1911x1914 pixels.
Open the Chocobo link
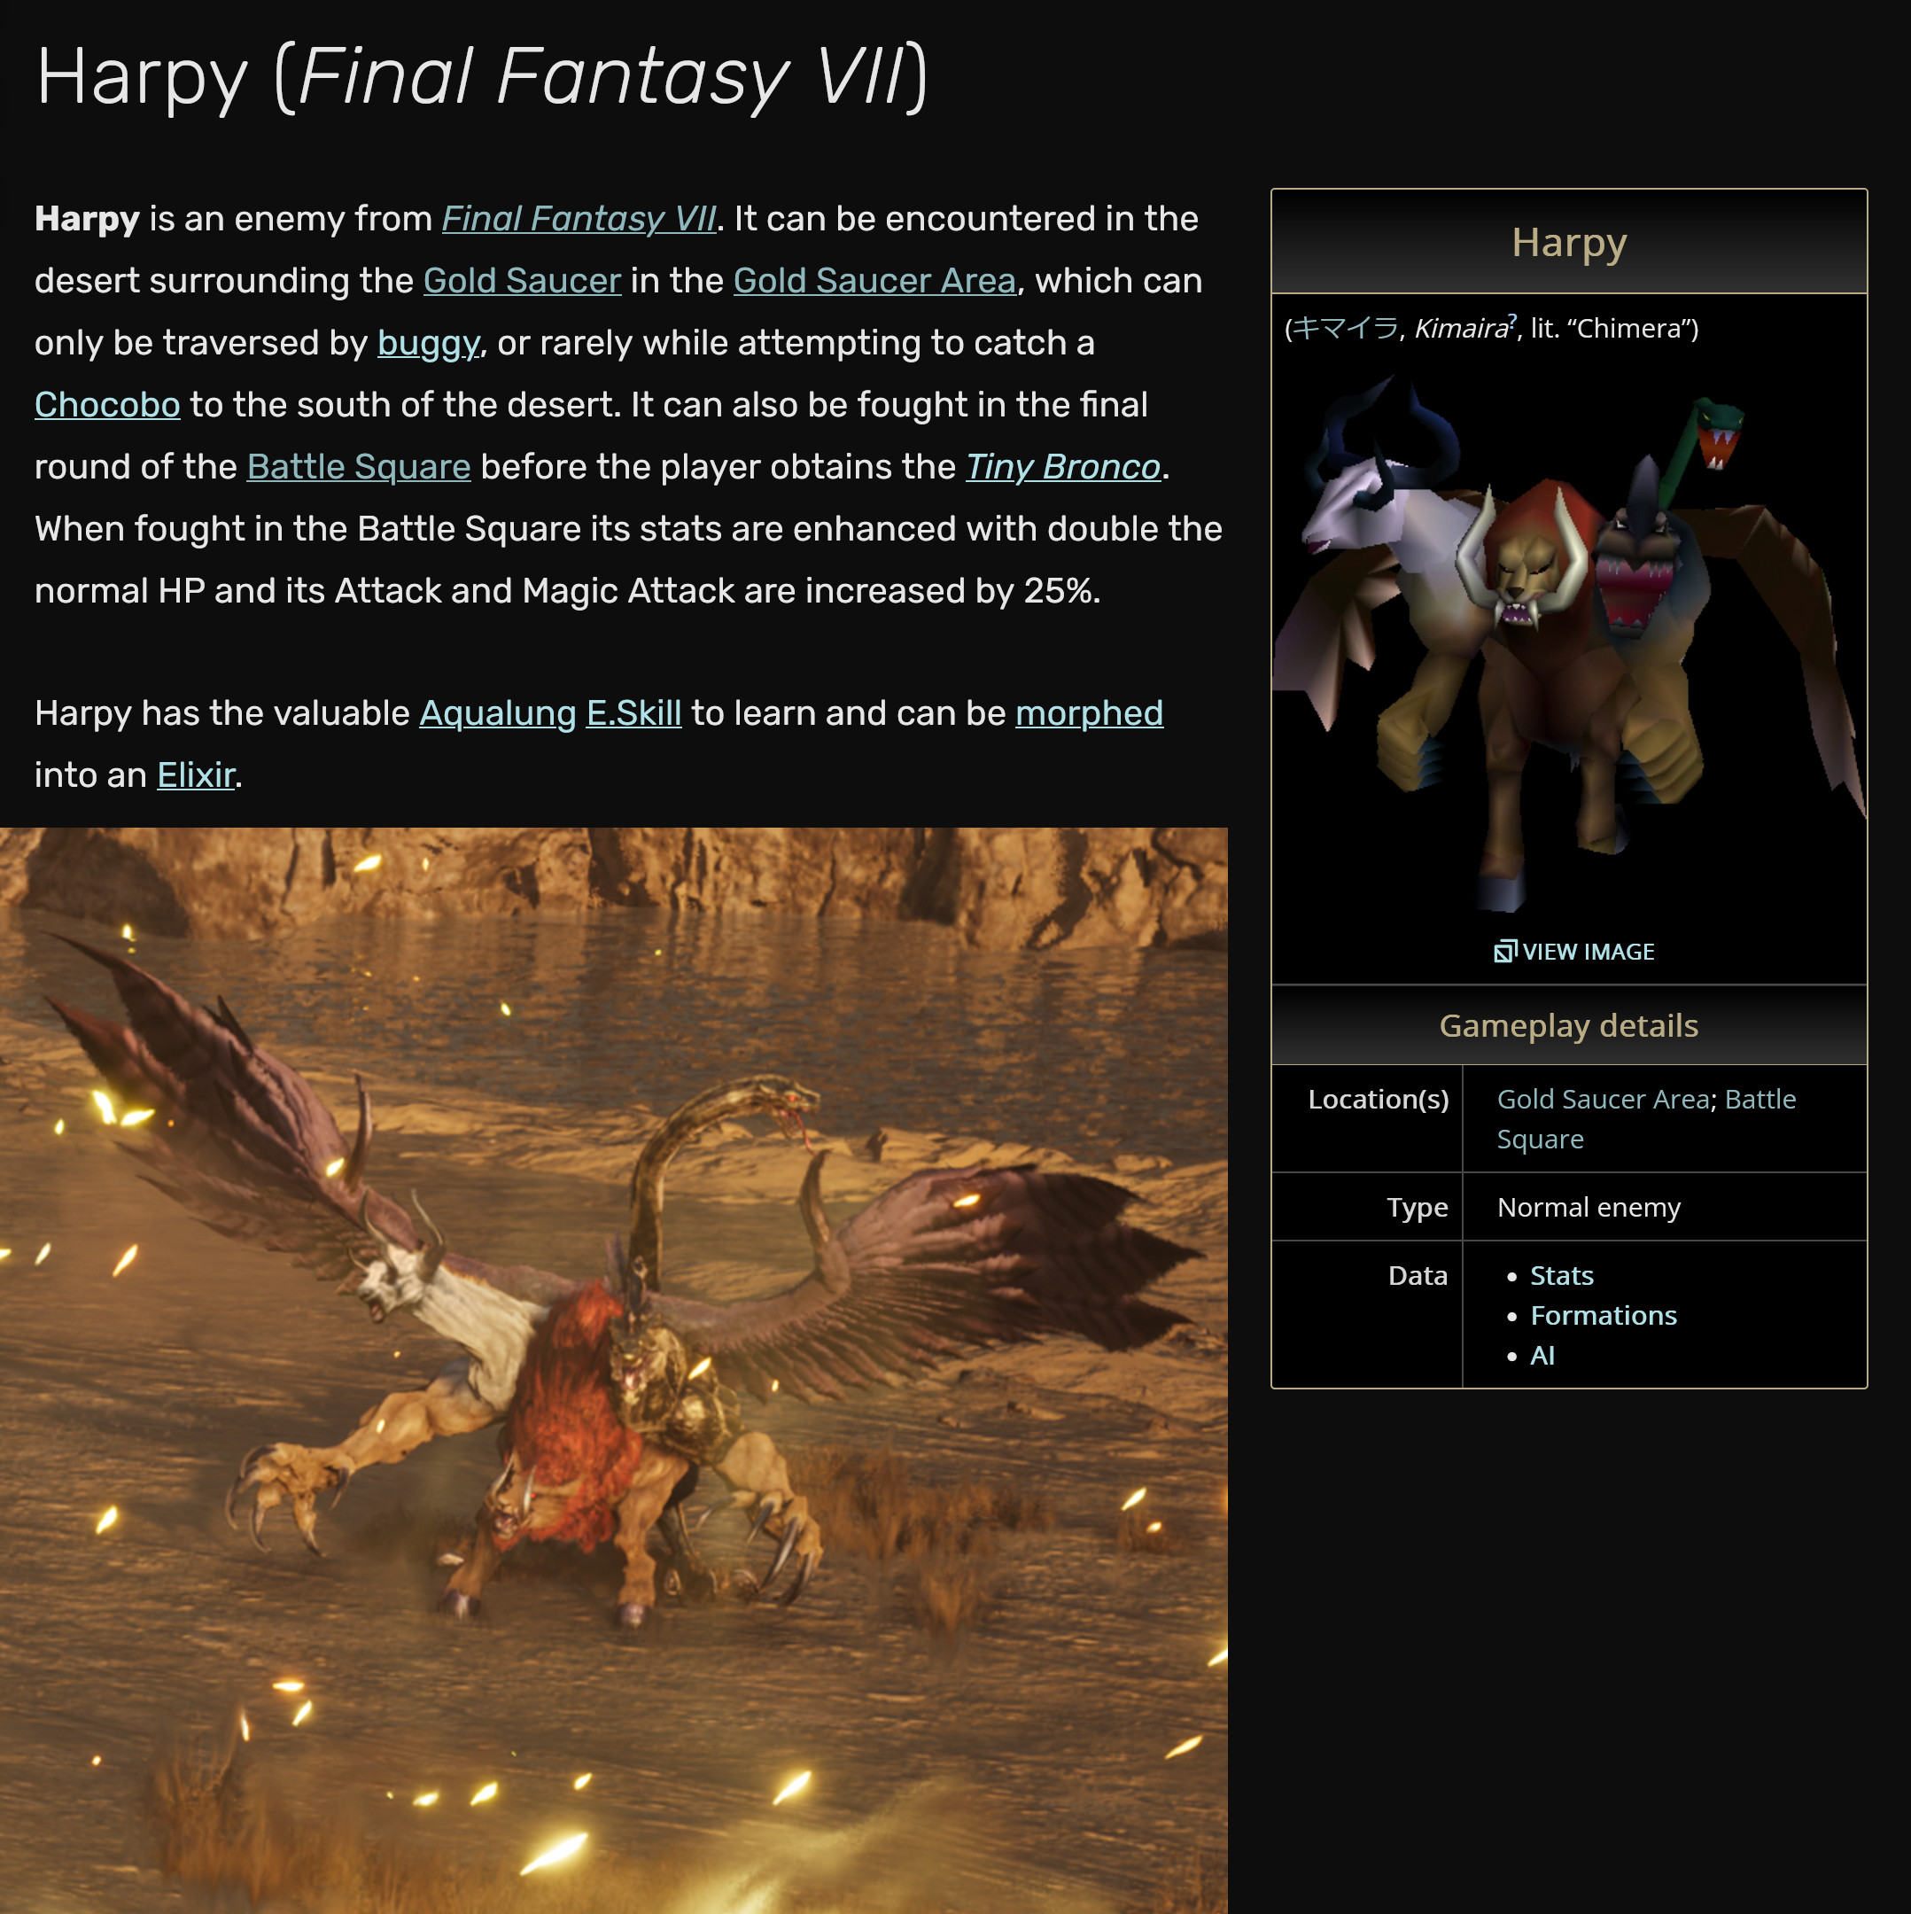click(107, 405)
